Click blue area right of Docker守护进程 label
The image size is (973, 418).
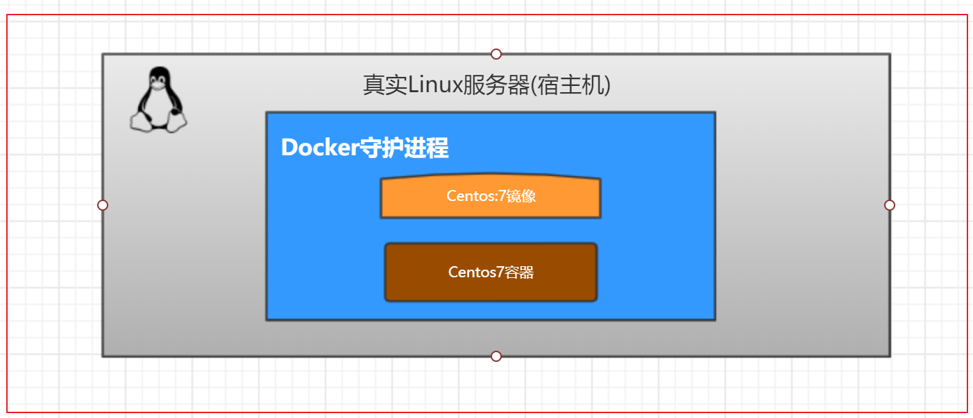click(x=583, y=148)
